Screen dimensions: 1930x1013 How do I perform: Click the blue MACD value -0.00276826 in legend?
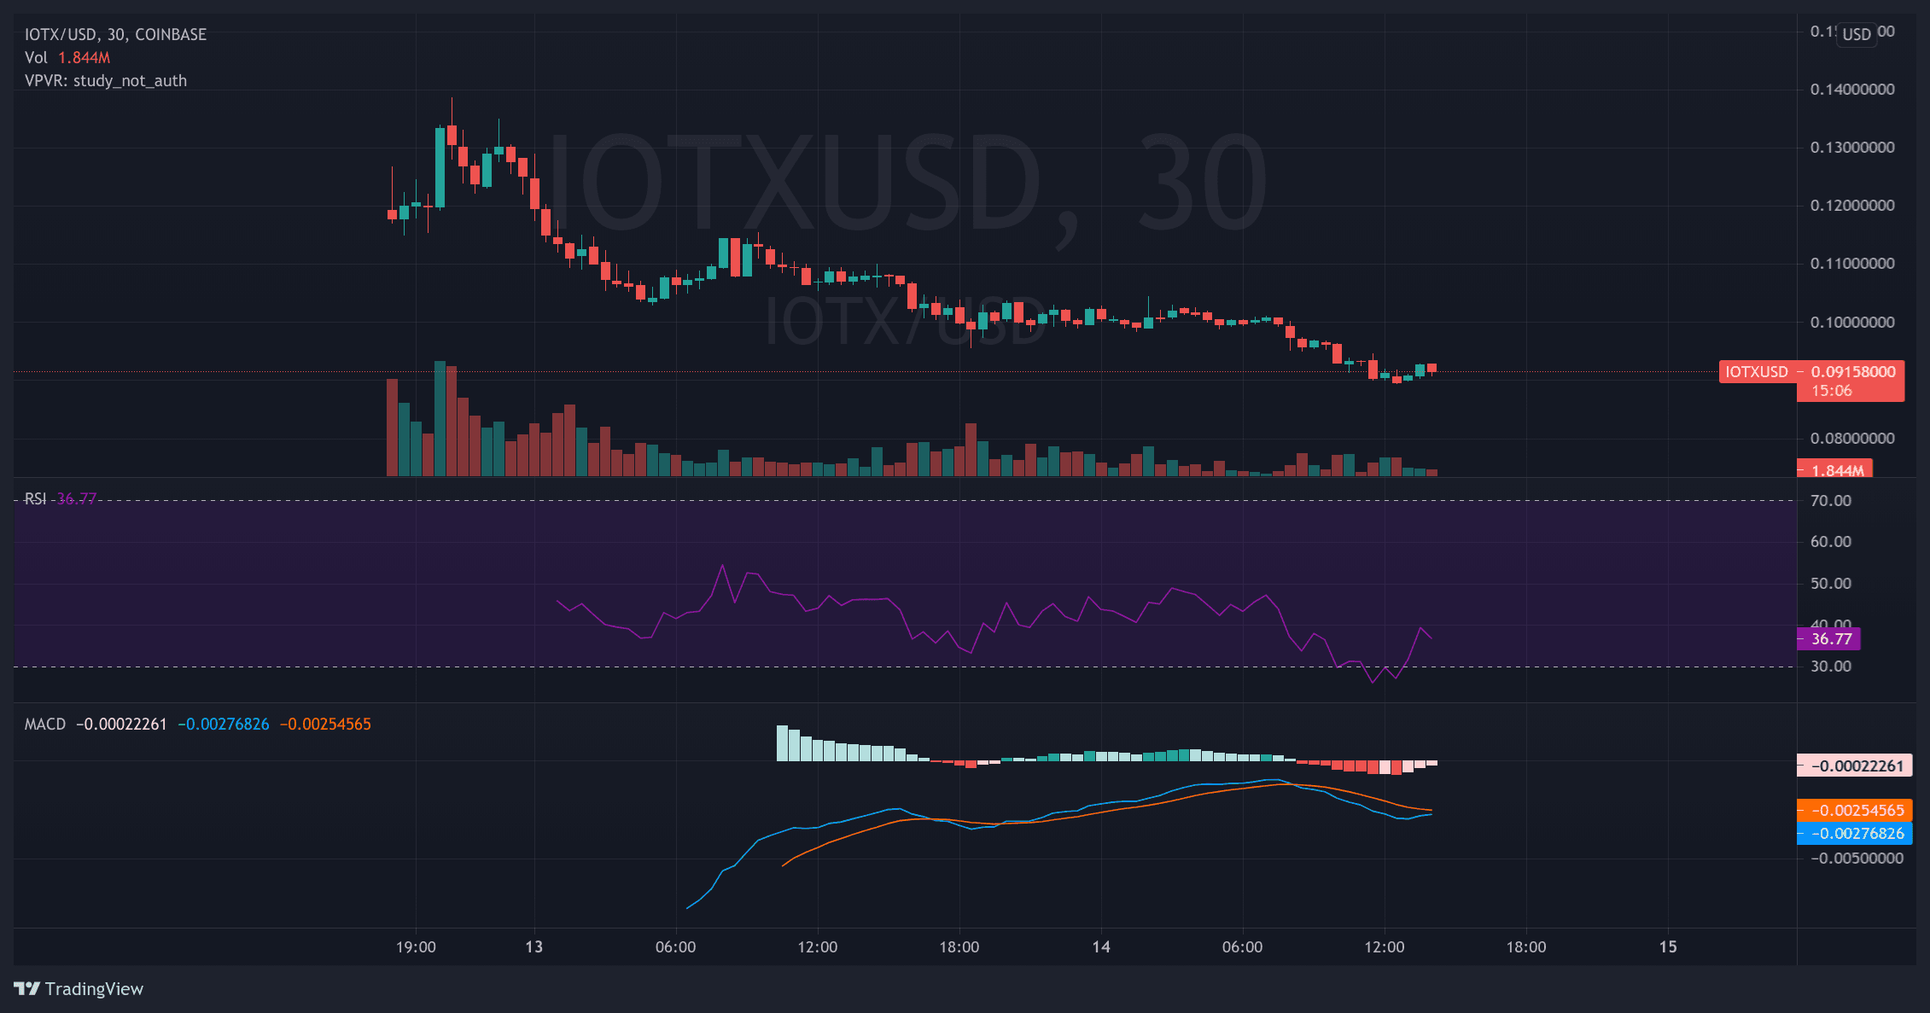tap(224, 724)
